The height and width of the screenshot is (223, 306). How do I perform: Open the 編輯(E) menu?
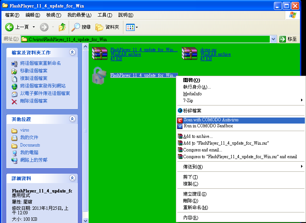(x=32, y=15)
